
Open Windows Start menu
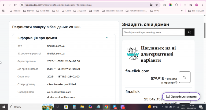click(4, 107)
